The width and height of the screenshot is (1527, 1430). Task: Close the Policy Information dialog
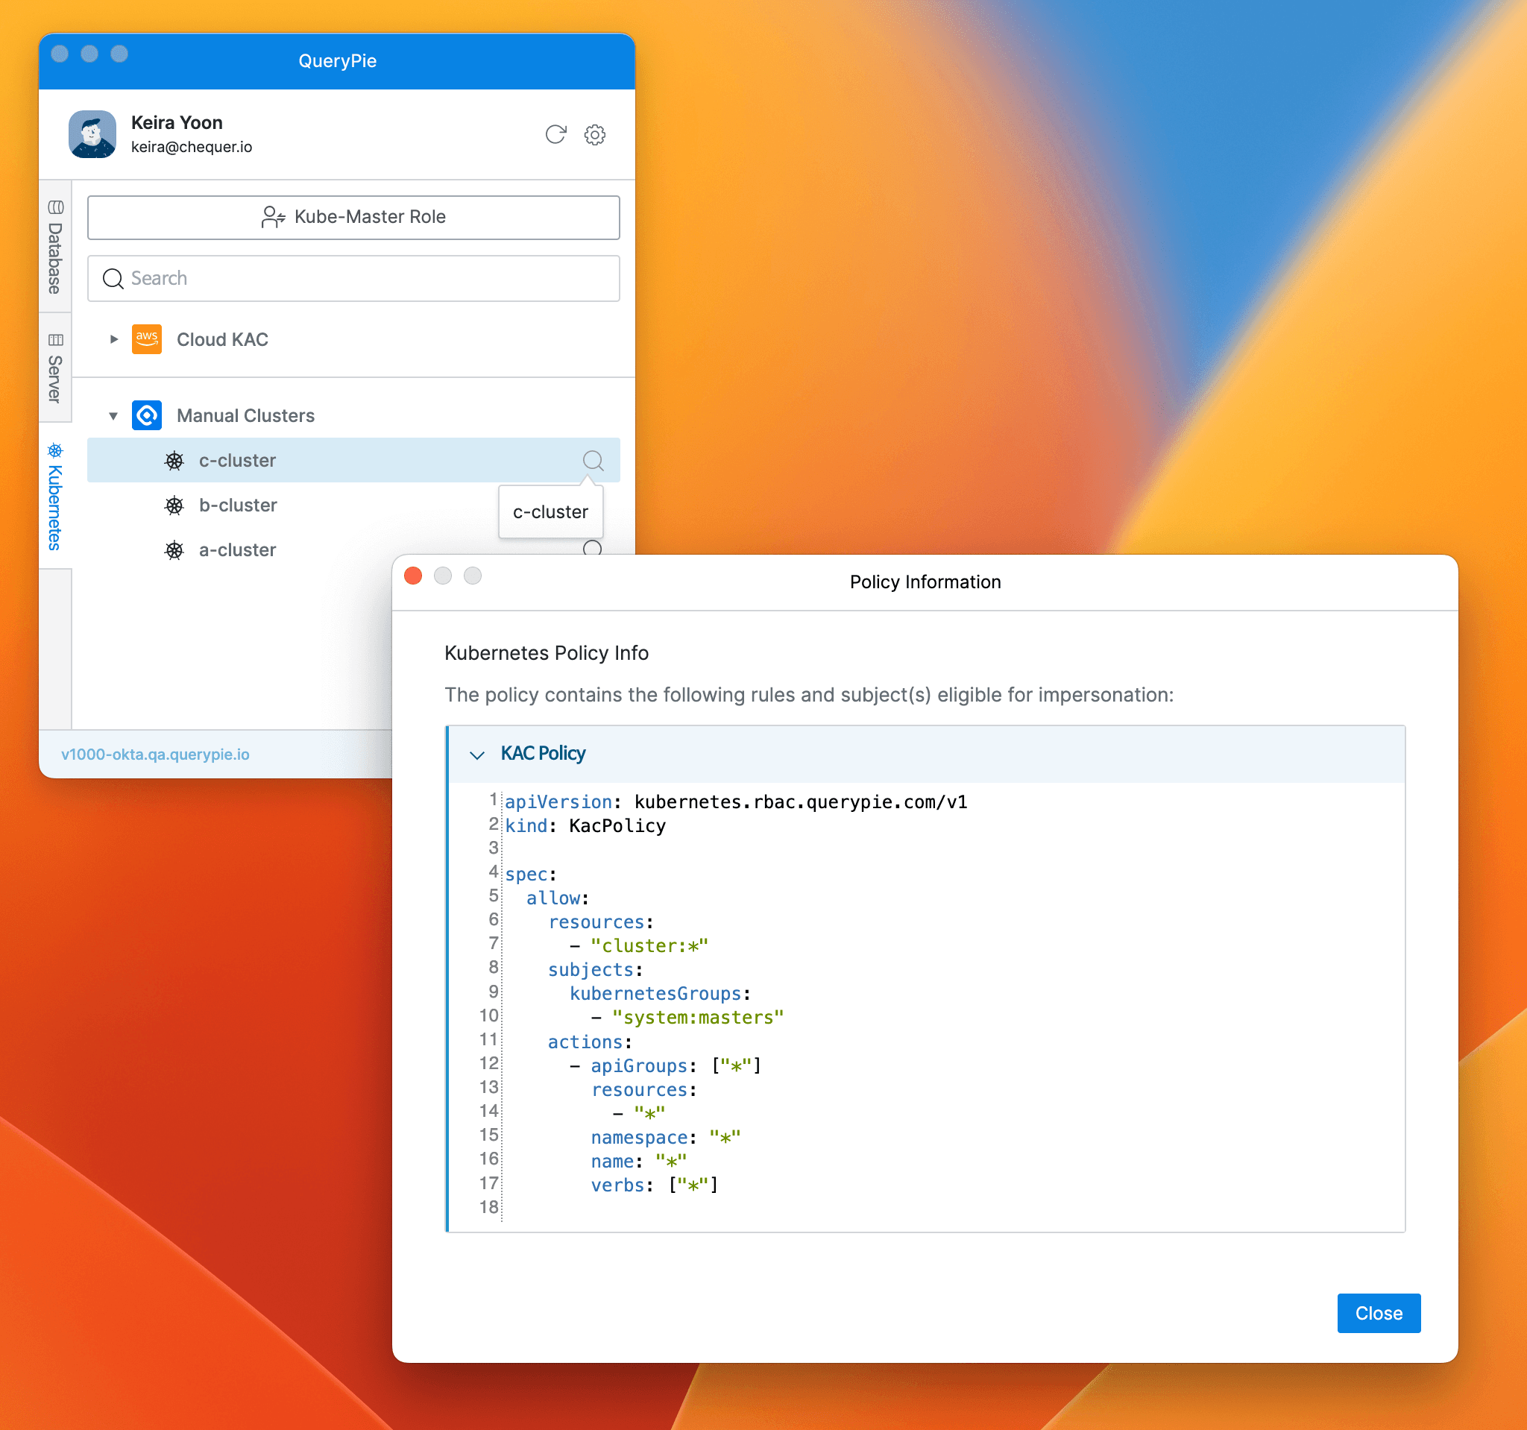pyautogui.click(x=1378, y=1313)
